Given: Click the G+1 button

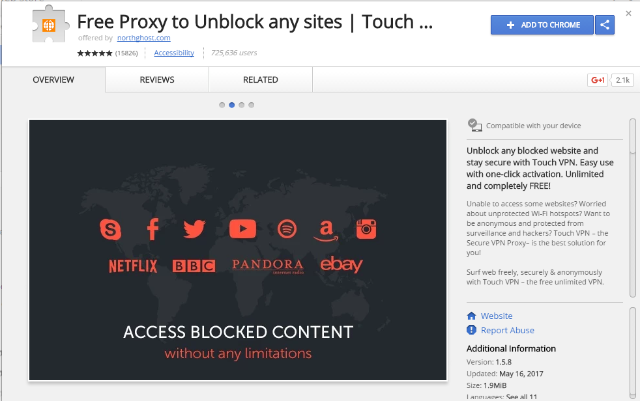Looking at the screenshot, I should coord(598,80).
